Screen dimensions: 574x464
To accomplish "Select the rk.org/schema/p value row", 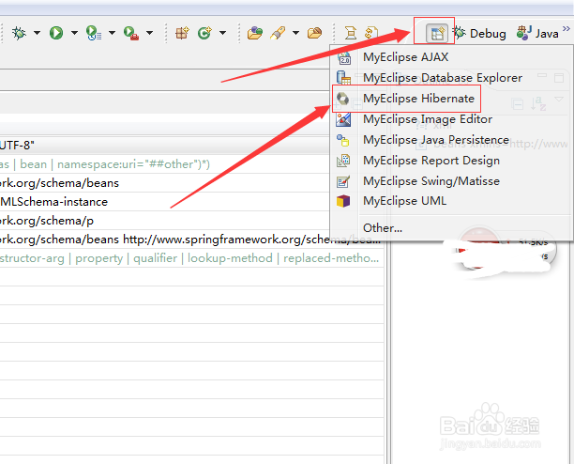I will [165, 221].
